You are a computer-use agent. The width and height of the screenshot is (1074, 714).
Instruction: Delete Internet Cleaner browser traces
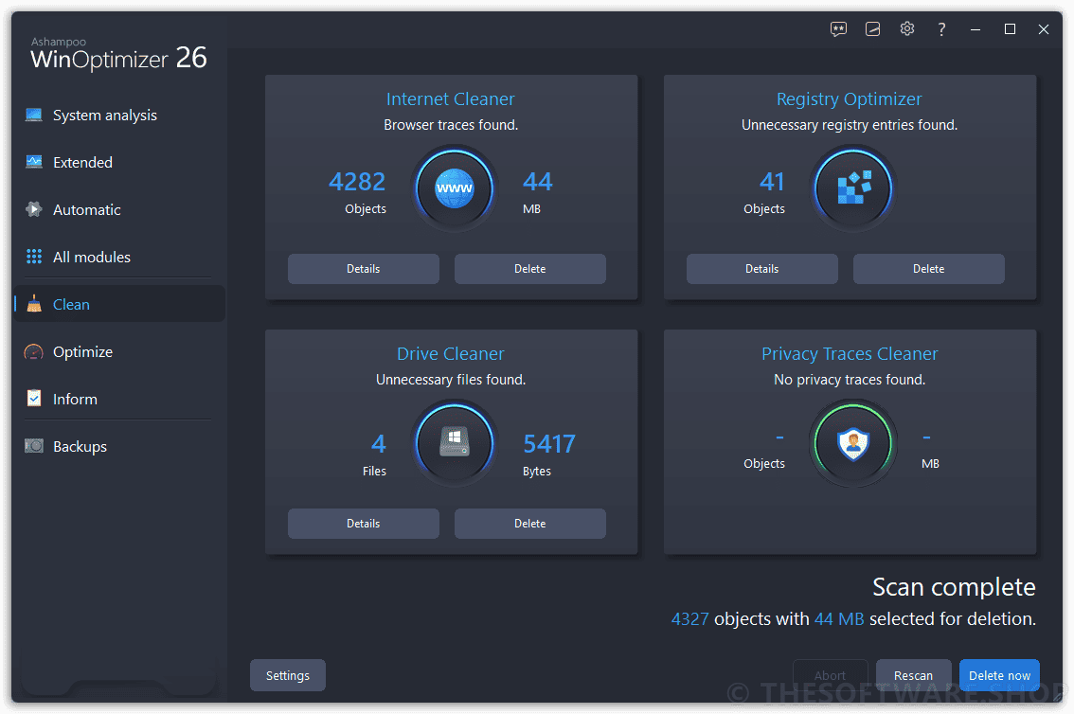530,268
